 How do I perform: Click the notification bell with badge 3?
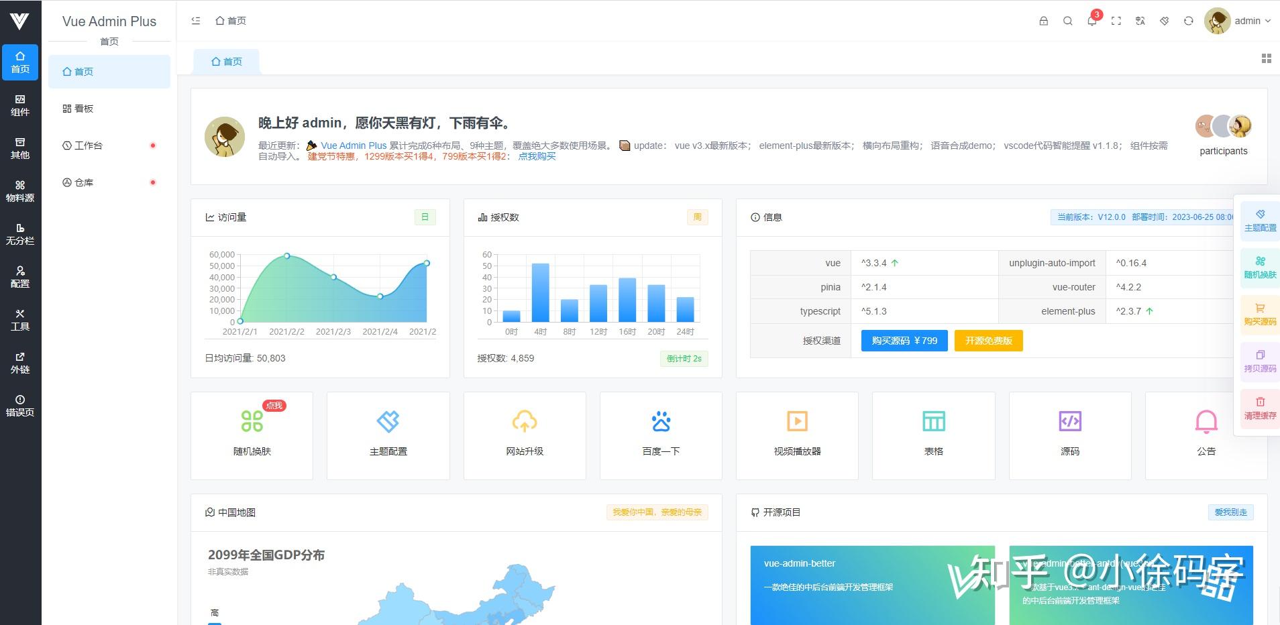point(1091,21)
